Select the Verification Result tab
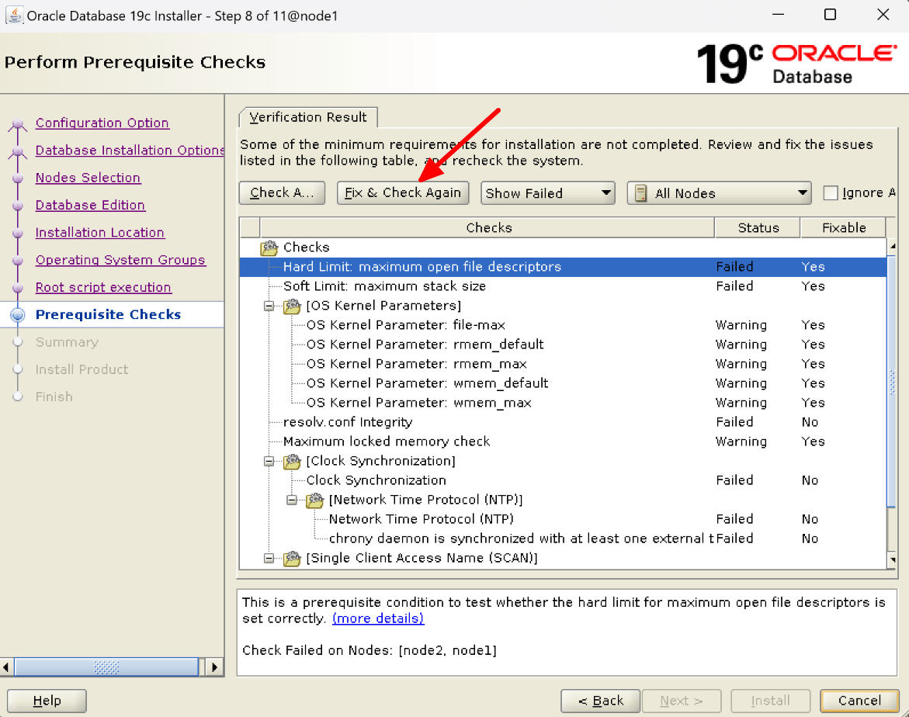The image size is (909, 717). coord(308,117)
